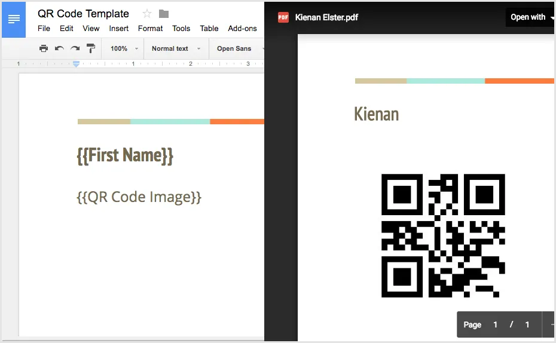
Task: Star the QR Code Template document
Action: point(147,14)
